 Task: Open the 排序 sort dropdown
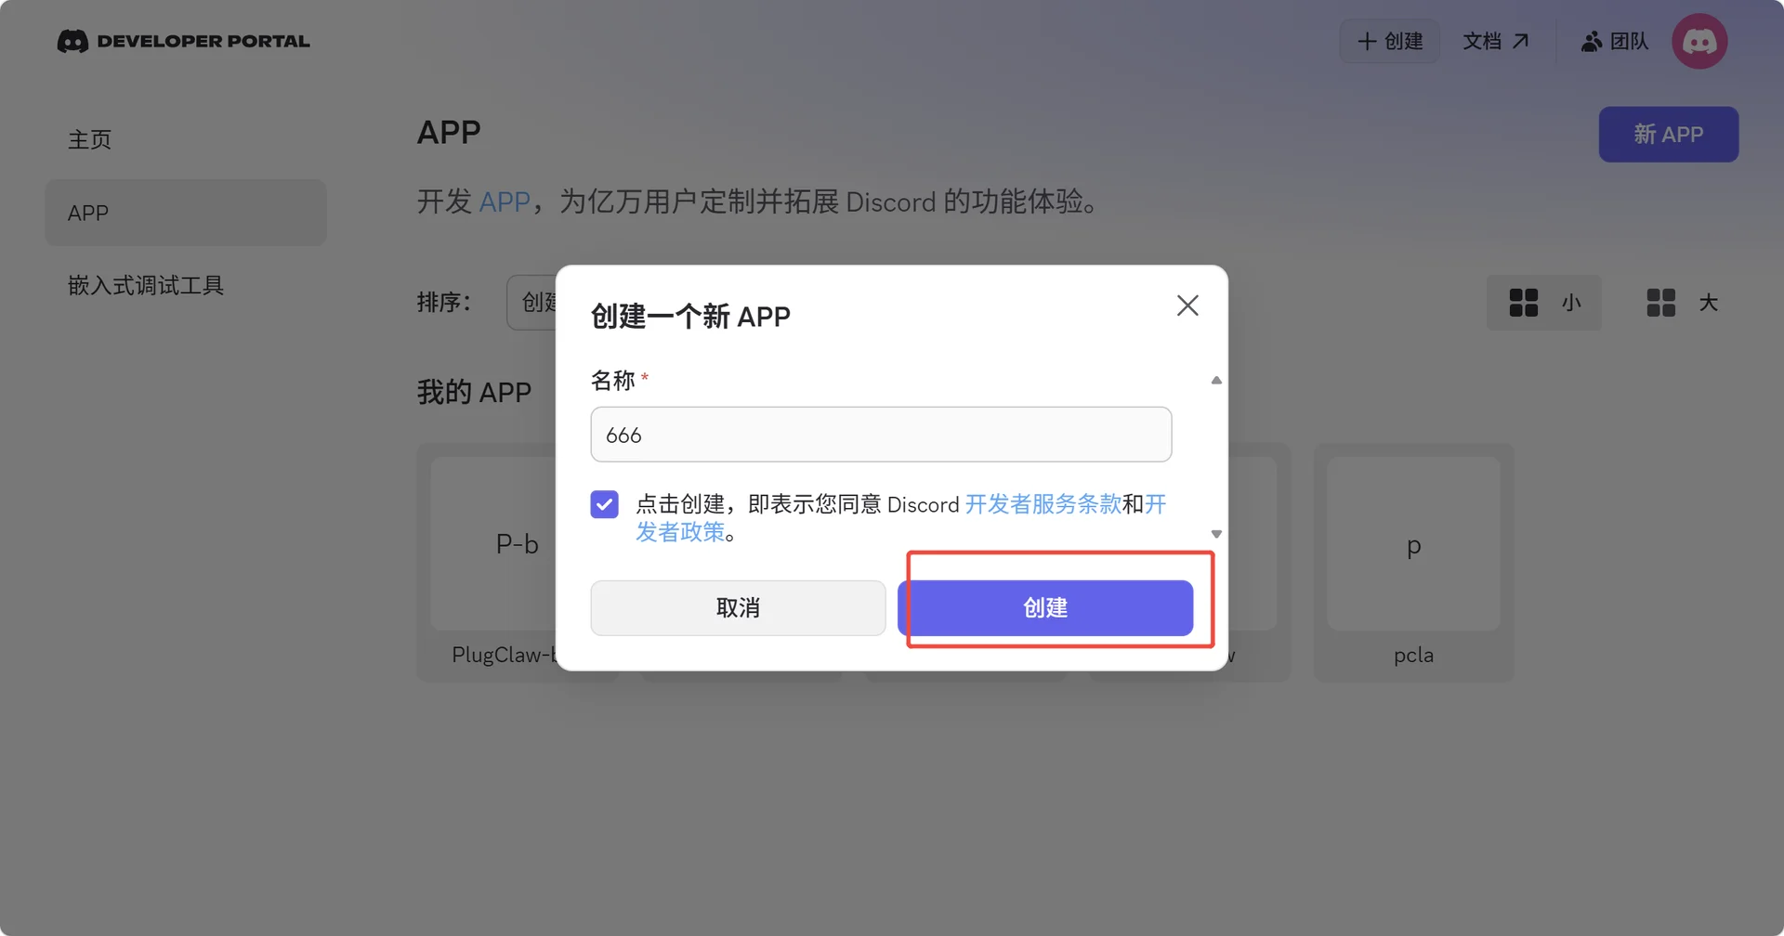click(532, 302)
